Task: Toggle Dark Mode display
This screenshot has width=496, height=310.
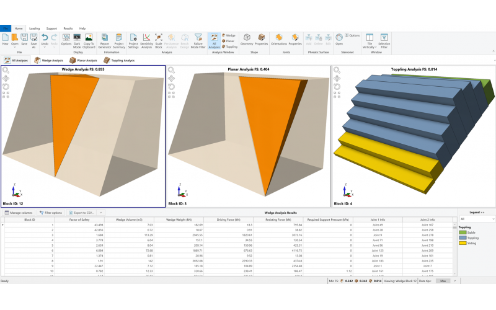Action: click(77, 40)
